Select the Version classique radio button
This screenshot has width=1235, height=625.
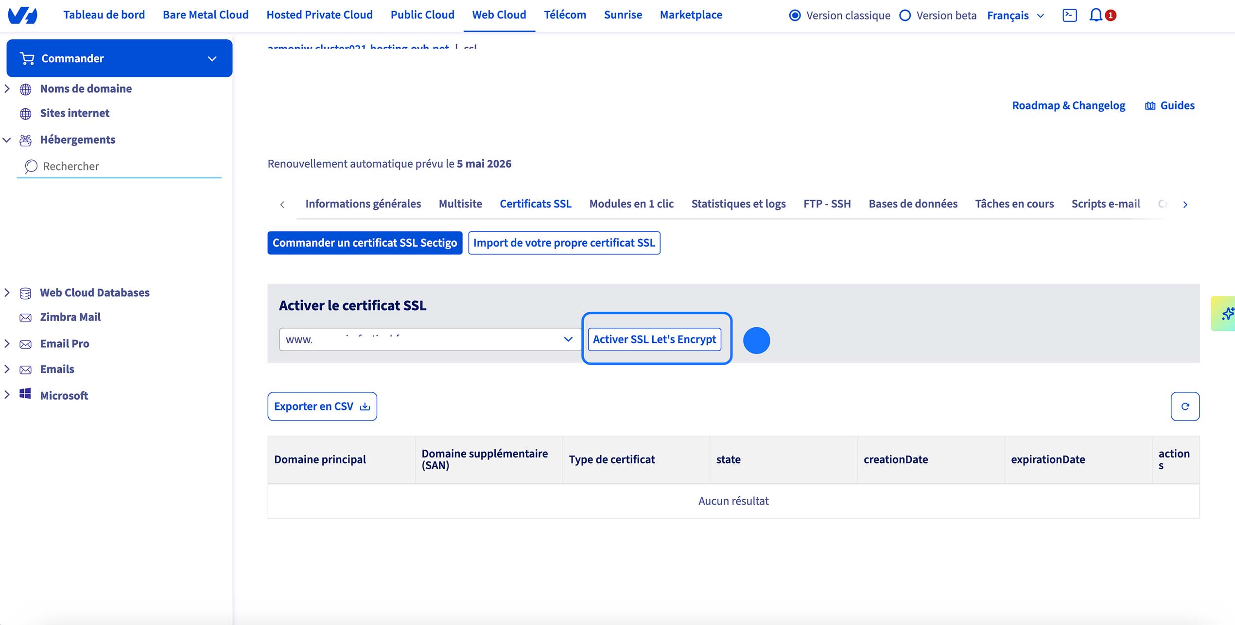point(795,15)
